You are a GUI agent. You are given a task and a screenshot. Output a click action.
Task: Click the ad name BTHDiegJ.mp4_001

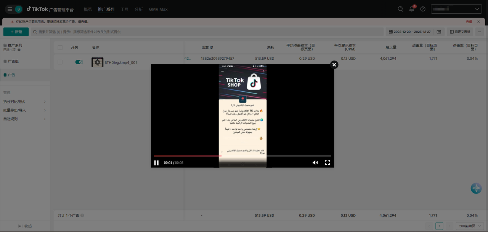coord(121,62)
